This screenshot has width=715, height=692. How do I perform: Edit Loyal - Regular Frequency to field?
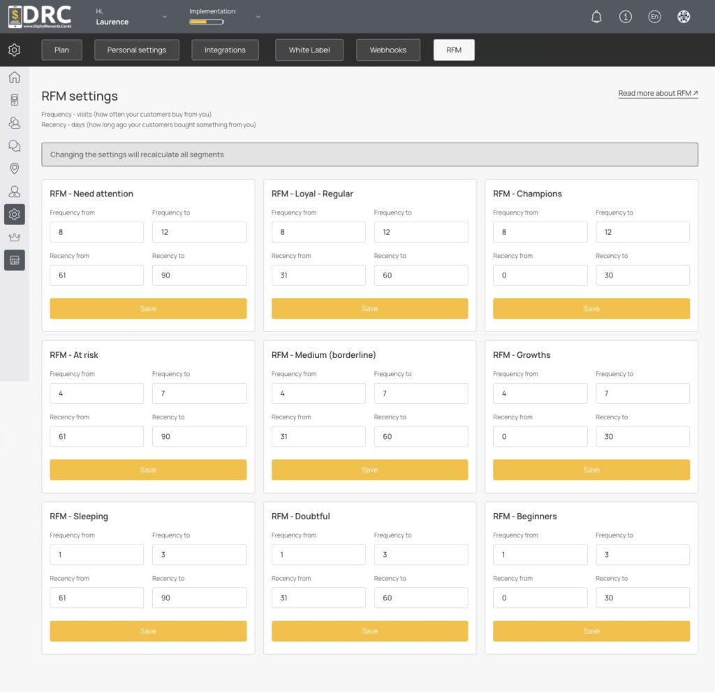tap(421, 232)
